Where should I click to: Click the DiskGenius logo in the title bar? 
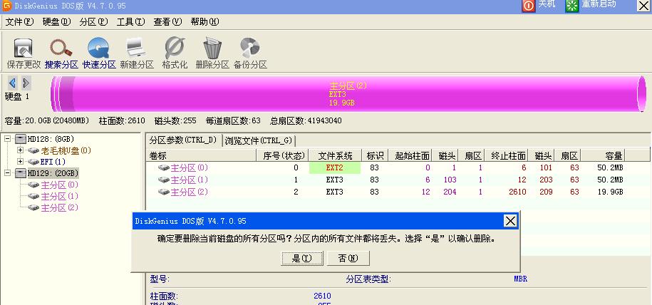point(6,6)
